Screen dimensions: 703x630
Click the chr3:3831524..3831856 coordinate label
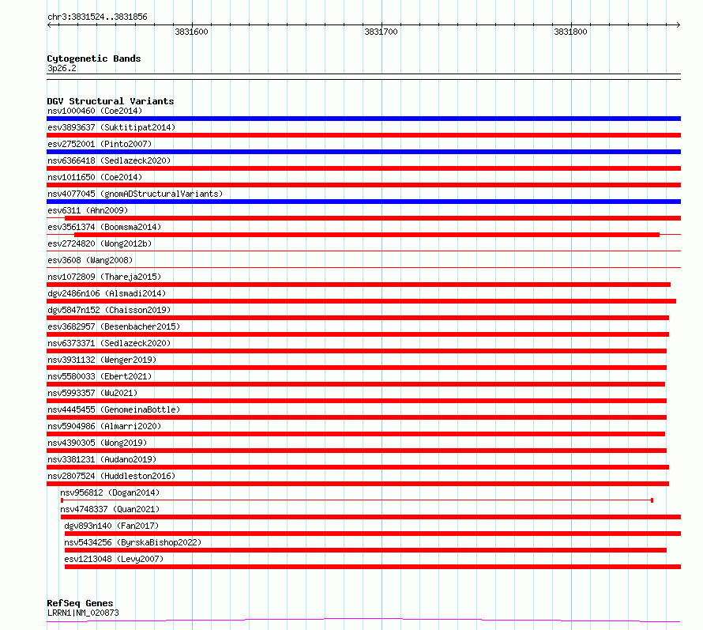[x=97, y=17]
